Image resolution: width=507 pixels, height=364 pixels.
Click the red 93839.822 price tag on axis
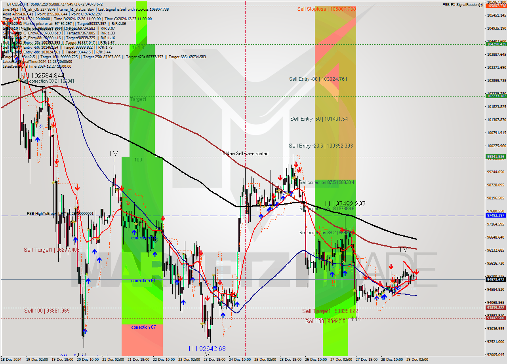pyautogui.click(x=496, y=308)
